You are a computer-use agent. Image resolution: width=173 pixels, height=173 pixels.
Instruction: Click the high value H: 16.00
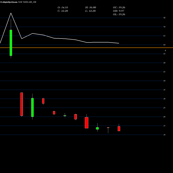91,8
